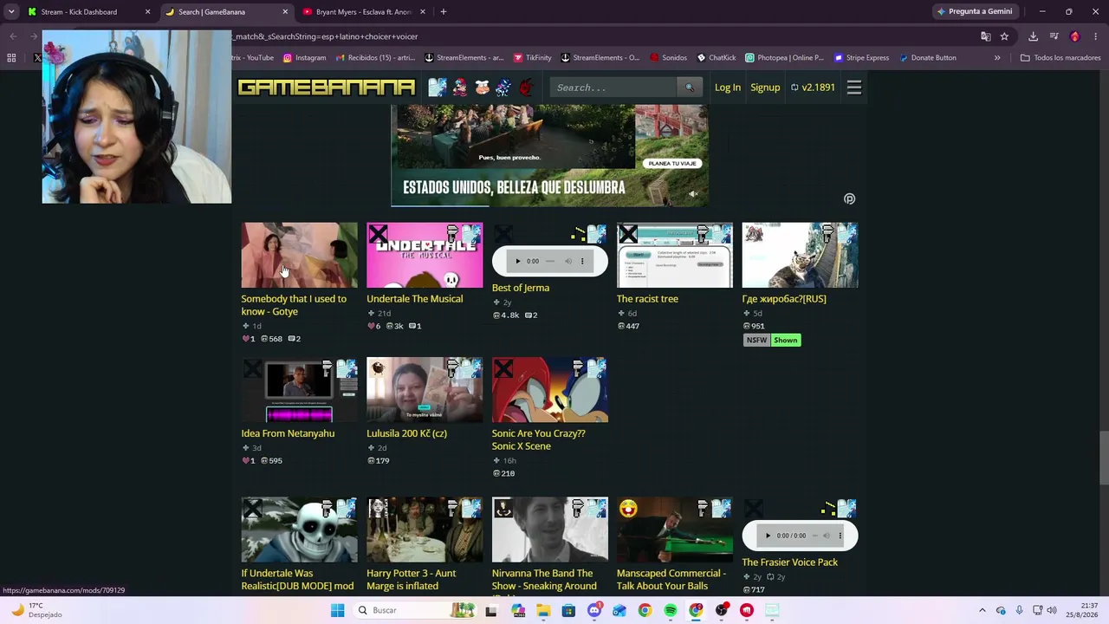Open Sonic Are You Crazy?? Sonic X Scene
The image size is (1109, 624).
pos(539,439)
